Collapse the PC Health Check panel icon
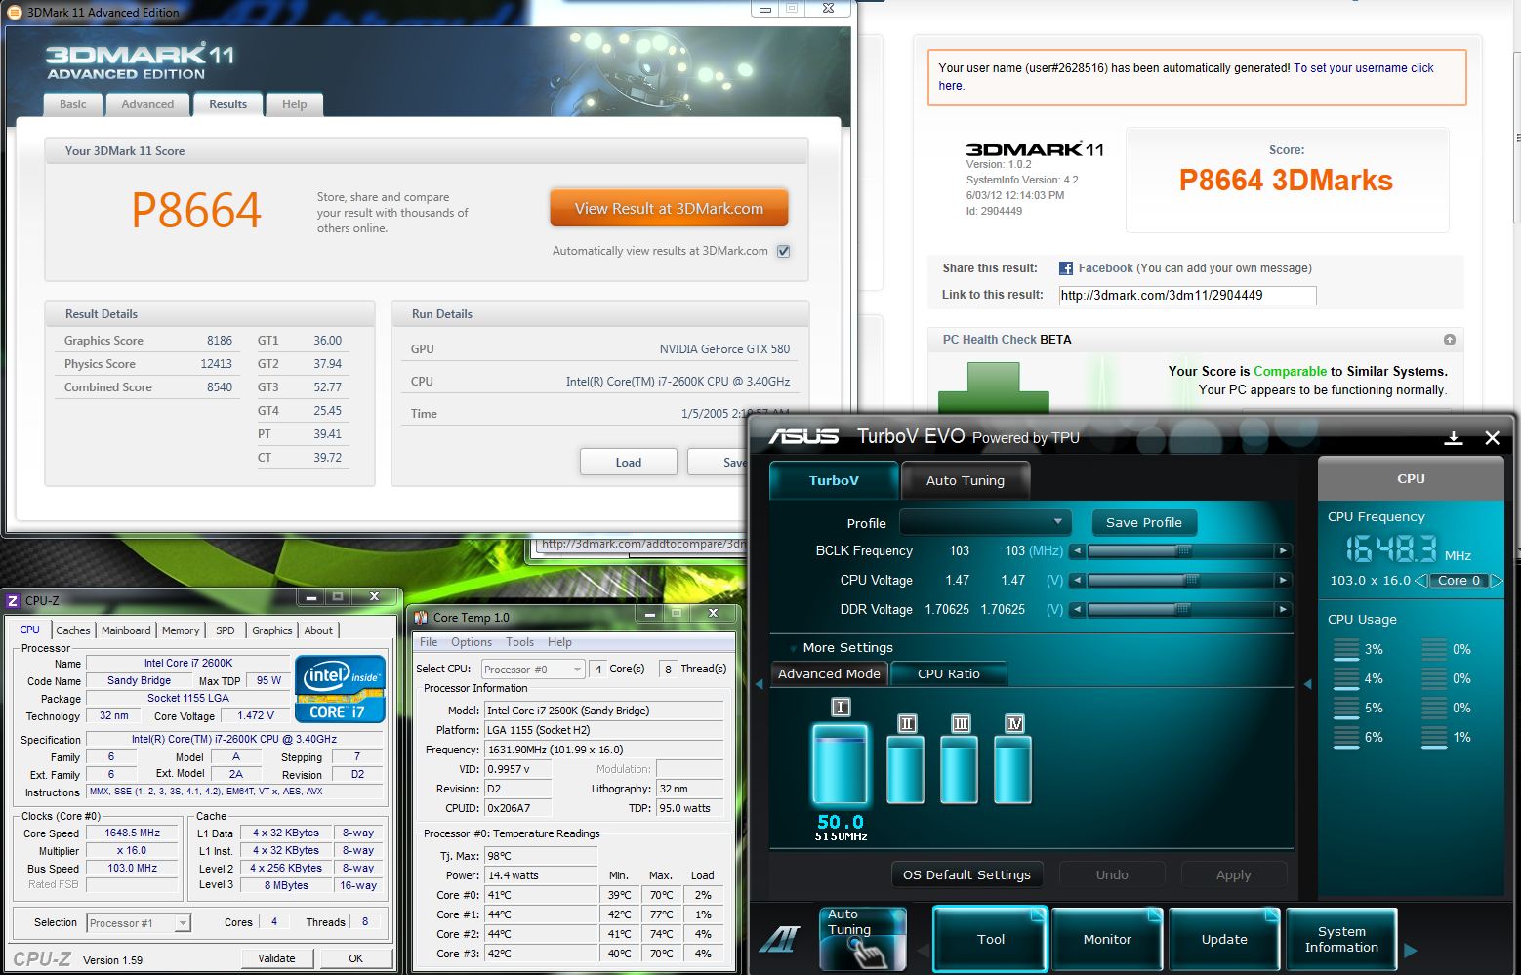The height and width of the screenshot is (975, 1521). (x=1450, y=340)
